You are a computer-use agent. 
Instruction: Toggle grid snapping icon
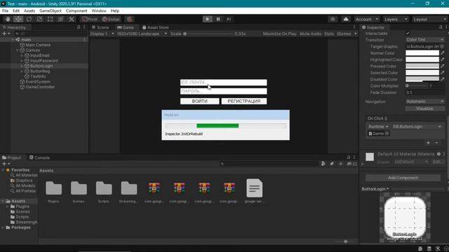pyautogui.click(x=129, y=19)
